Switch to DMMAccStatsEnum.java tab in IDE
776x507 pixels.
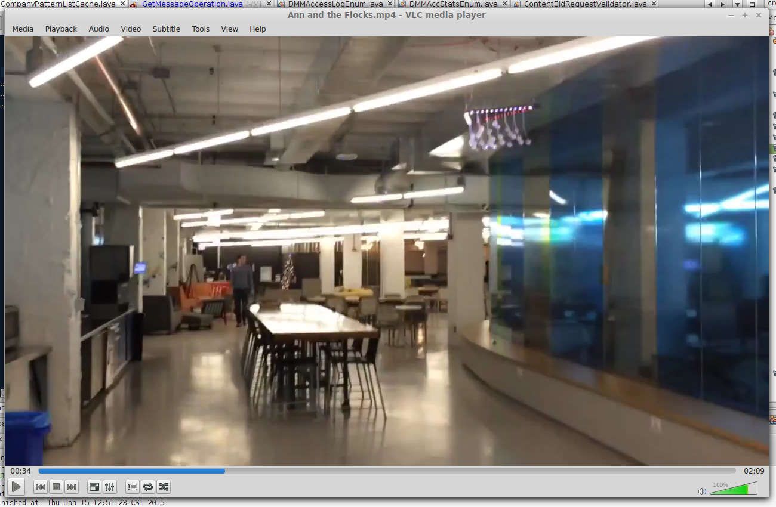(454, 4)
